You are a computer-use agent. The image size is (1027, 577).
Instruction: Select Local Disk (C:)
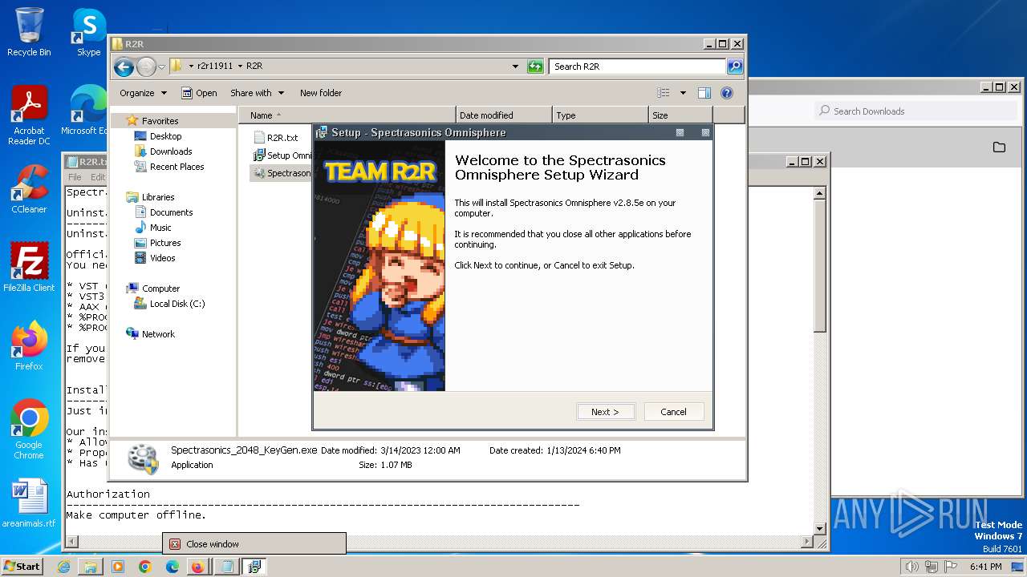(x=177, y=304)
